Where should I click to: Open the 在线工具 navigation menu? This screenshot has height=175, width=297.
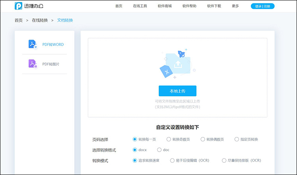click(x=140, y=6)
